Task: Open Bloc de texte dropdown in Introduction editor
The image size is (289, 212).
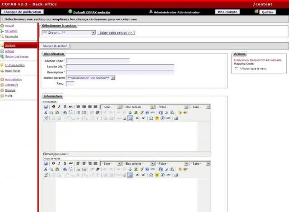Action: point(138,107)
